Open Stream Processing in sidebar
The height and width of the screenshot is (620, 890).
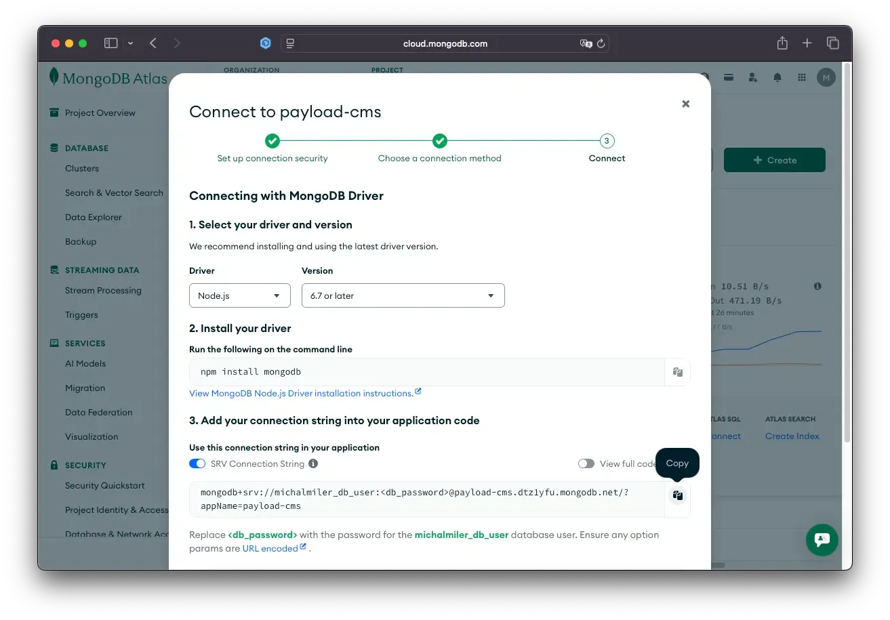(103, 290)
